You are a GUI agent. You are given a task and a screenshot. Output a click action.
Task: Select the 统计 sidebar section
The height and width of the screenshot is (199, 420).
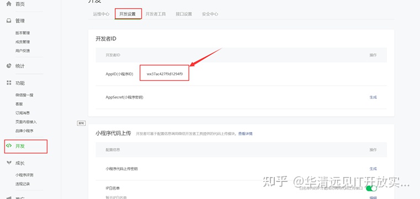[20, 66]
